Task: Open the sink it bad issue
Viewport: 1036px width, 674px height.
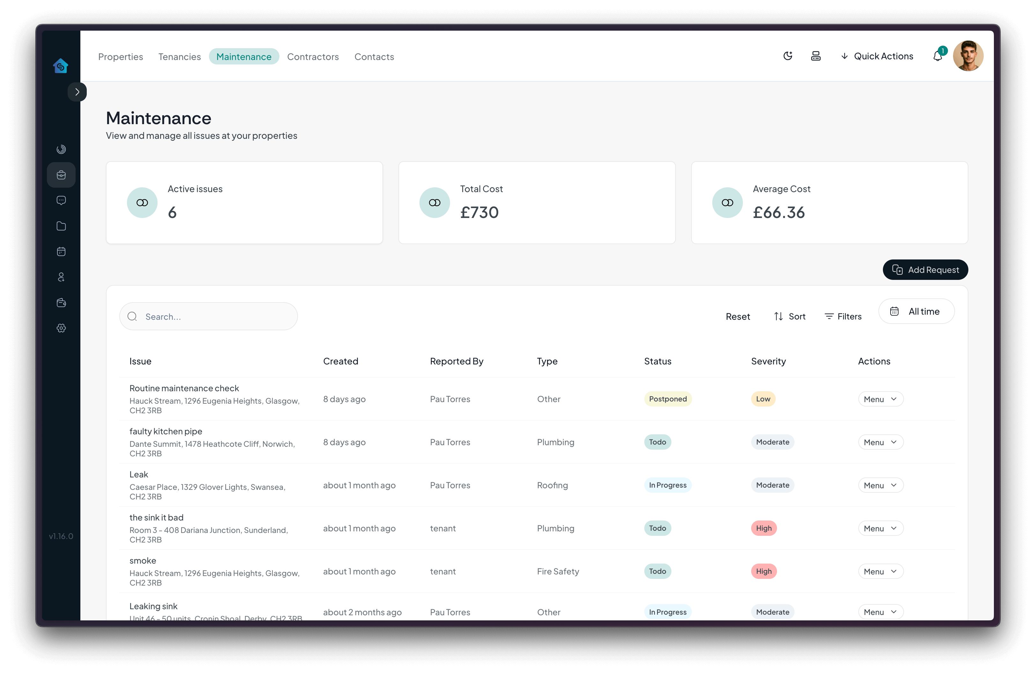Action: point(156,518)
